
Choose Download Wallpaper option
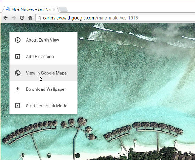(x=43, y=89)
